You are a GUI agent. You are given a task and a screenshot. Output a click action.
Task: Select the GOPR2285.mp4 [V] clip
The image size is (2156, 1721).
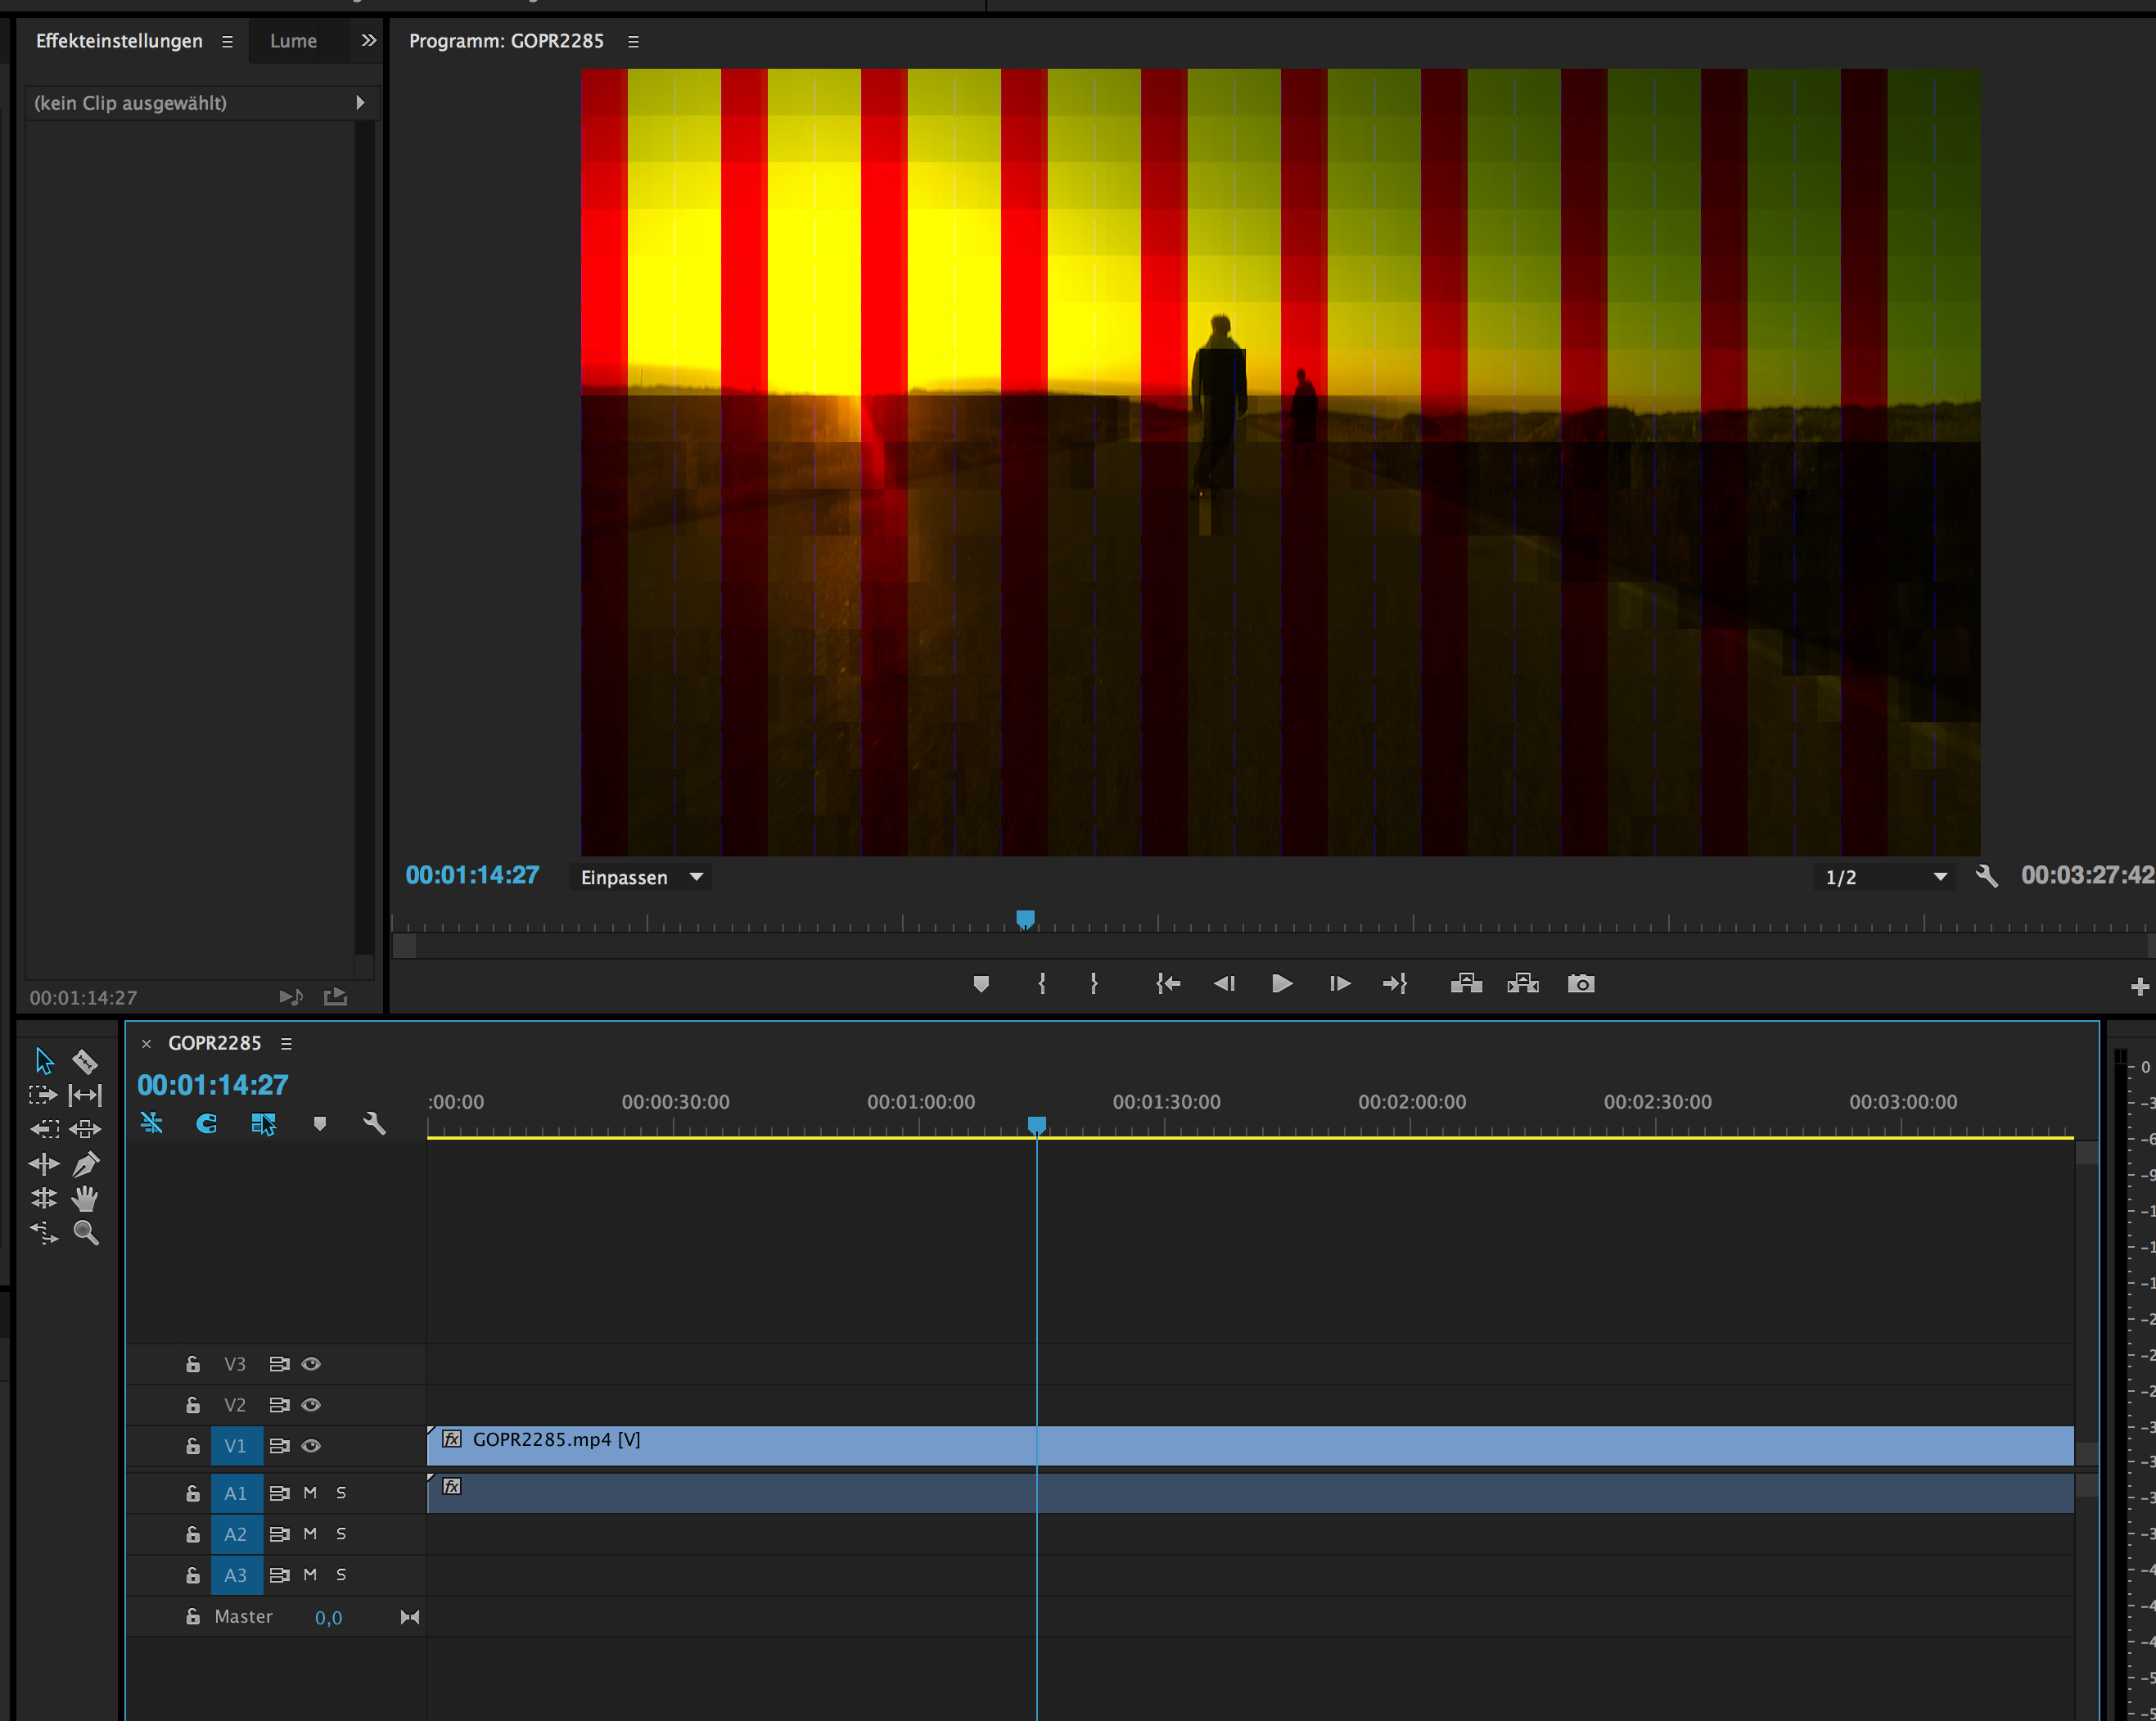(x=1250, y=1446)
